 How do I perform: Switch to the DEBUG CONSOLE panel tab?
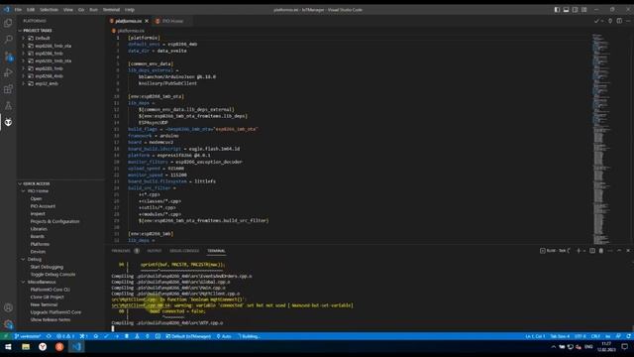184,251
